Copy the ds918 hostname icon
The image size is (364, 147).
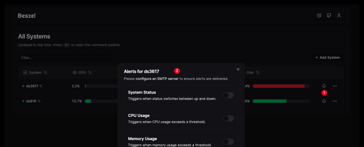[x=39, y=101]
